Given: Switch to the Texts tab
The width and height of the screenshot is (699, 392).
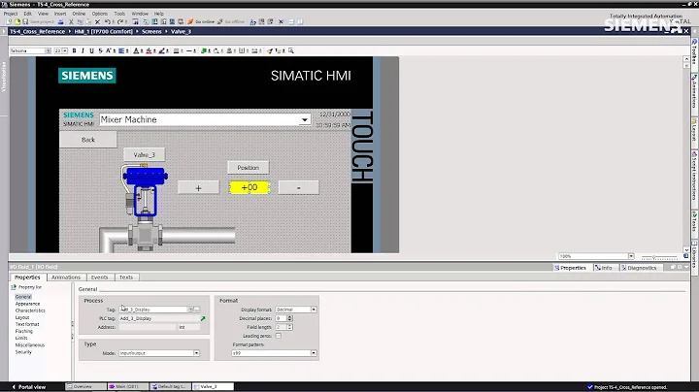Looking at the screenshot, I should pos(126,278).
